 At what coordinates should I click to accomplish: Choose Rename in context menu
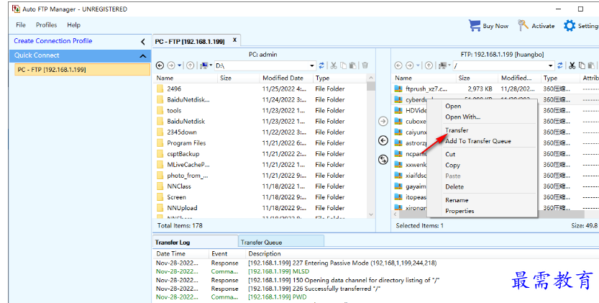coord(457,200)
